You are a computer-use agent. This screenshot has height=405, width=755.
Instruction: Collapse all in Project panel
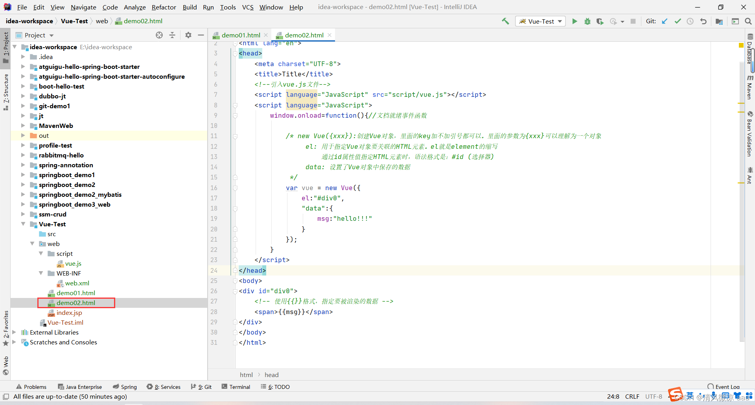coord(172,35)
